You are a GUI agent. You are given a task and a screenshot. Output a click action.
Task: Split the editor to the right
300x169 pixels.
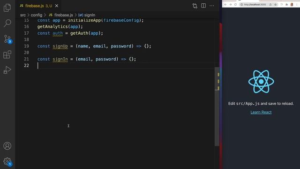click(x=203, y=6)
